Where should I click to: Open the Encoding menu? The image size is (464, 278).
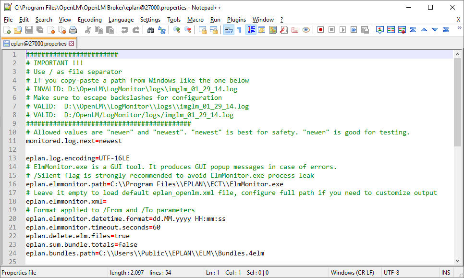[x=89, y=20]
